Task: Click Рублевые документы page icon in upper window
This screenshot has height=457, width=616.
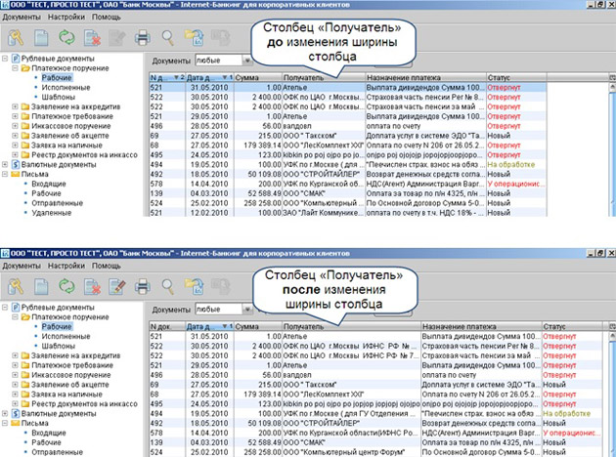Action: 16,59
